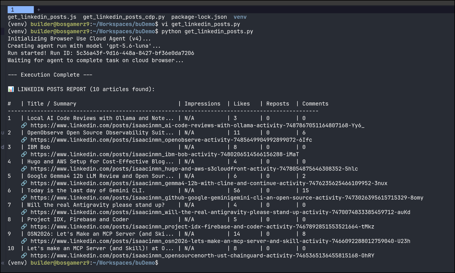Open the project-idx-firebase-and-coder LinkedIn post URL
The image size is (455, 273).
(x=202, y=227)
